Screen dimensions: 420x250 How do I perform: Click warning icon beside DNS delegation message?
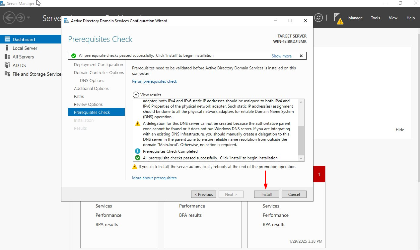pyautogui.click(x=138, y=124)
